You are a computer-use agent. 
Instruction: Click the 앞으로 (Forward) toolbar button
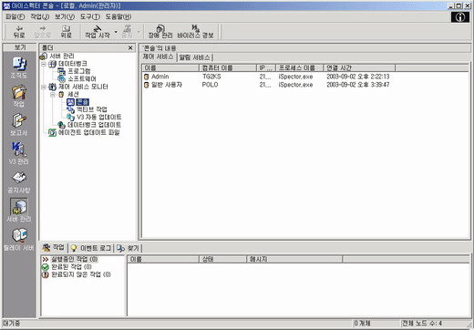point(42,32)
